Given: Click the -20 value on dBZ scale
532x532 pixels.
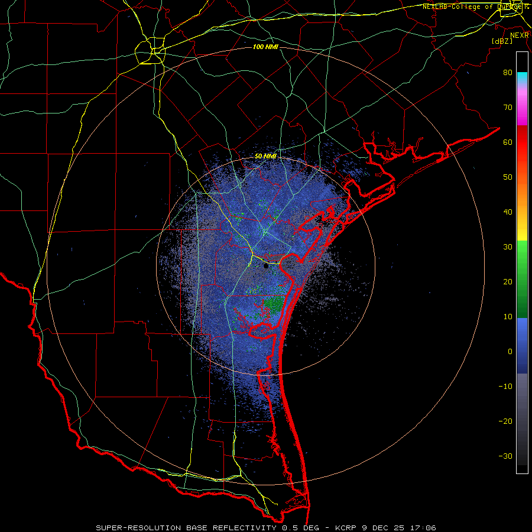Looking at the screenshot, I should (505, 421).
